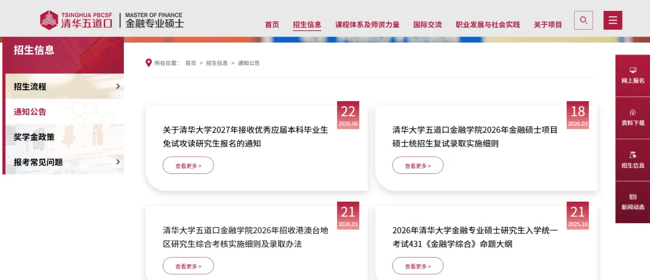Click 查看更多 under 431金融学综合 notice
Image resolution: width=650 pixels, height=280 pixels.
click(x=418, y=266)
